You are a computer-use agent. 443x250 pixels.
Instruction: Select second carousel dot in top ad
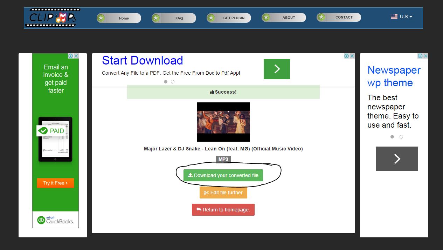tap(173, 82)
